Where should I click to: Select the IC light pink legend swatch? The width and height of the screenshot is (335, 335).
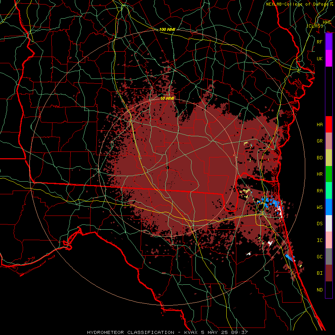coord(329,240)
